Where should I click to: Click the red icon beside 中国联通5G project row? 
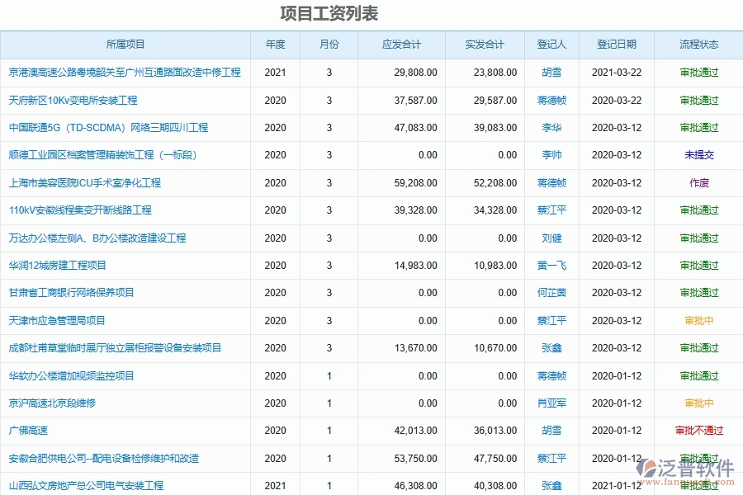(8, 127)
